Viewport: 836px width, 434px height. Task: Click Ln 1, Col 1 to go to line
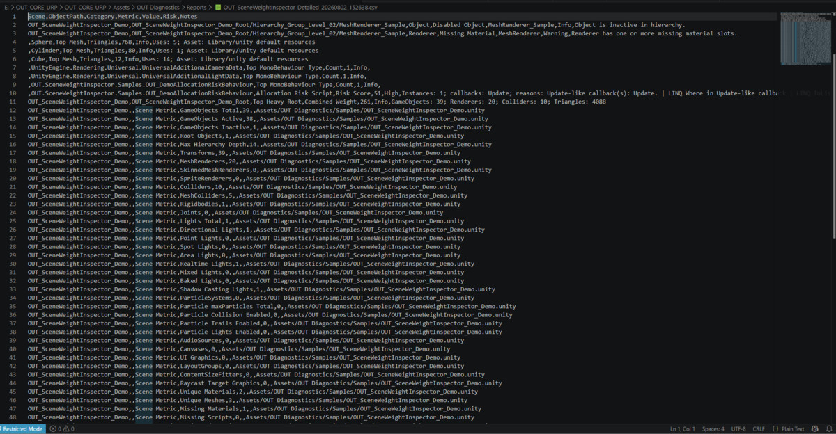pyautogui.click(x=682, y=429)
